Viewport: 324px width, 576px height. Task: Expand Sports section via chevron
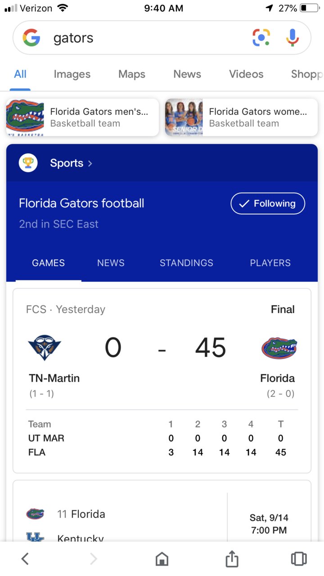[90, 163]
